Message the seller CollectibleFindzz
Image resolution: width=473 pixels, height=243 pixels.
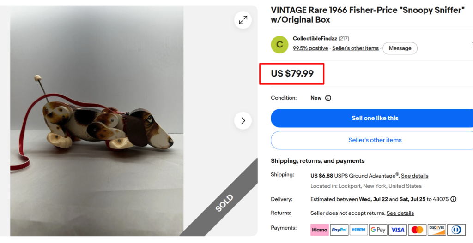(400, 48)
